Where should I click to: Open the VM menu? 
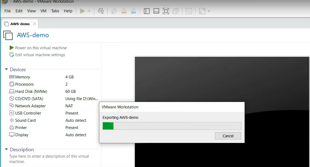tap(44, 11)
